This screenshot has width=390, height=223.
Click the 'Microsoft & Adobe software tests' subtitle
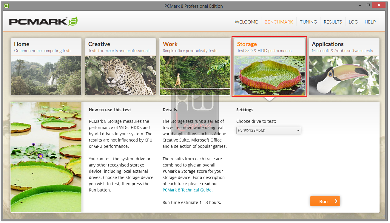[342, 51]
